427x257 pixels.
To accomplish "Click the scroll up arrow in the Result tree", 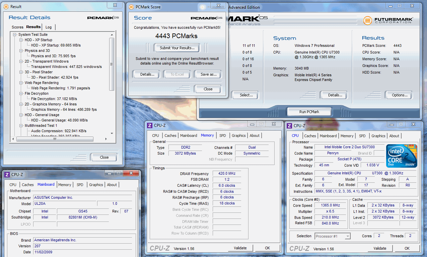I will tap(112, 34).
